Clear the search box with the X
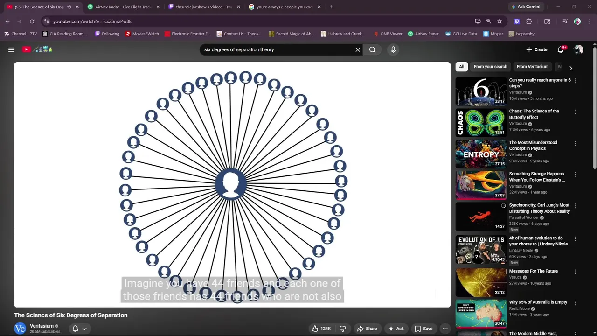The image size is (597, 336). 358,49
